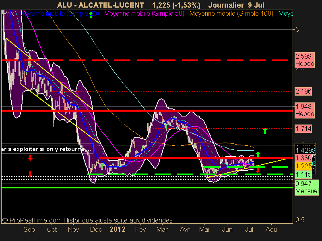Click the 'Mai' label on the time axis
322x241 pixels.
pyautogui.click(x=204, y=229)
